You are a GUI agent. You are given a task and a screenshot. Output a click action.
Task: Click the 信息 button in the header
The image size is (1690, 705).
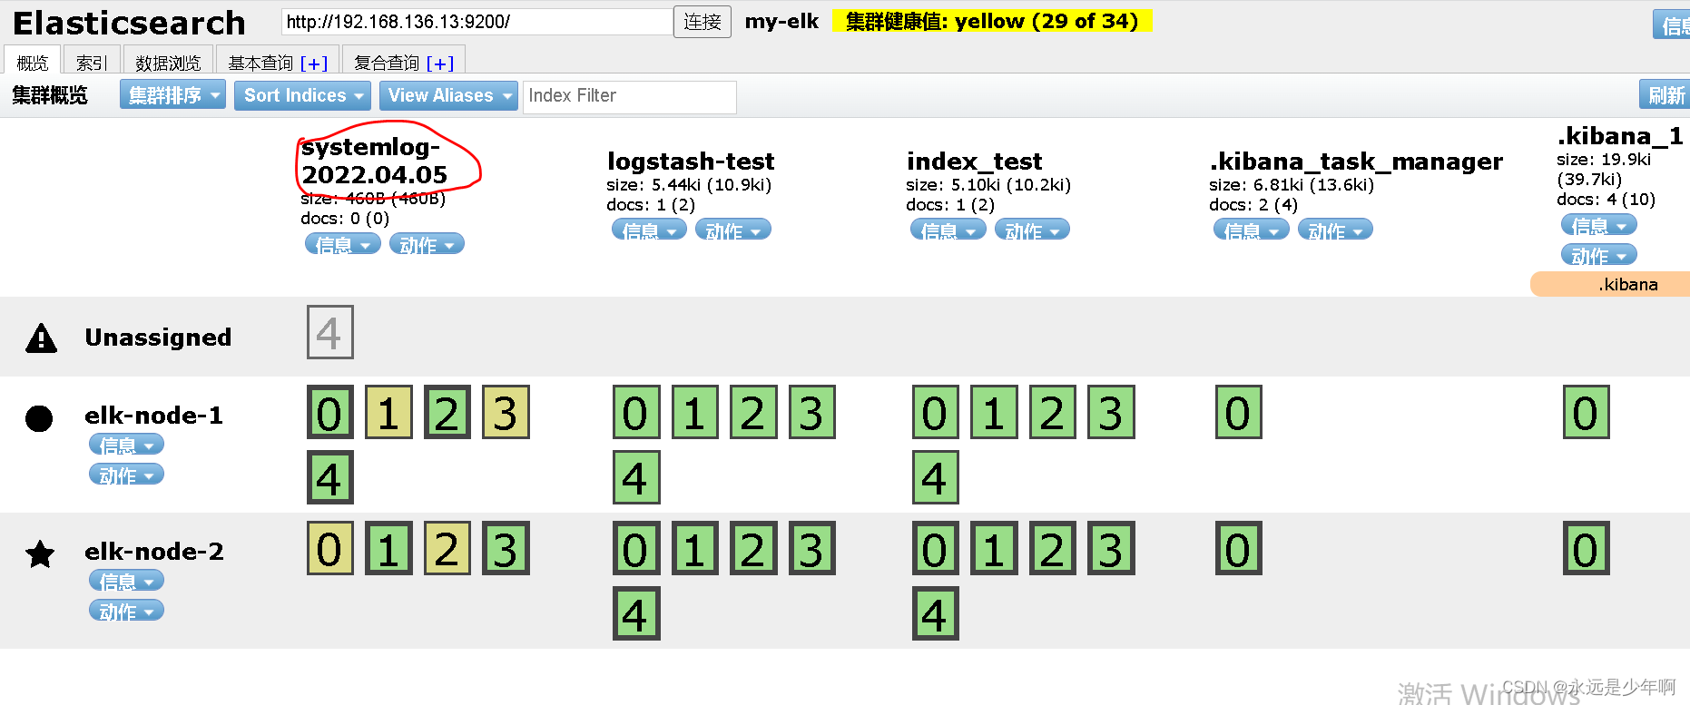click(x=1673, y=24)
